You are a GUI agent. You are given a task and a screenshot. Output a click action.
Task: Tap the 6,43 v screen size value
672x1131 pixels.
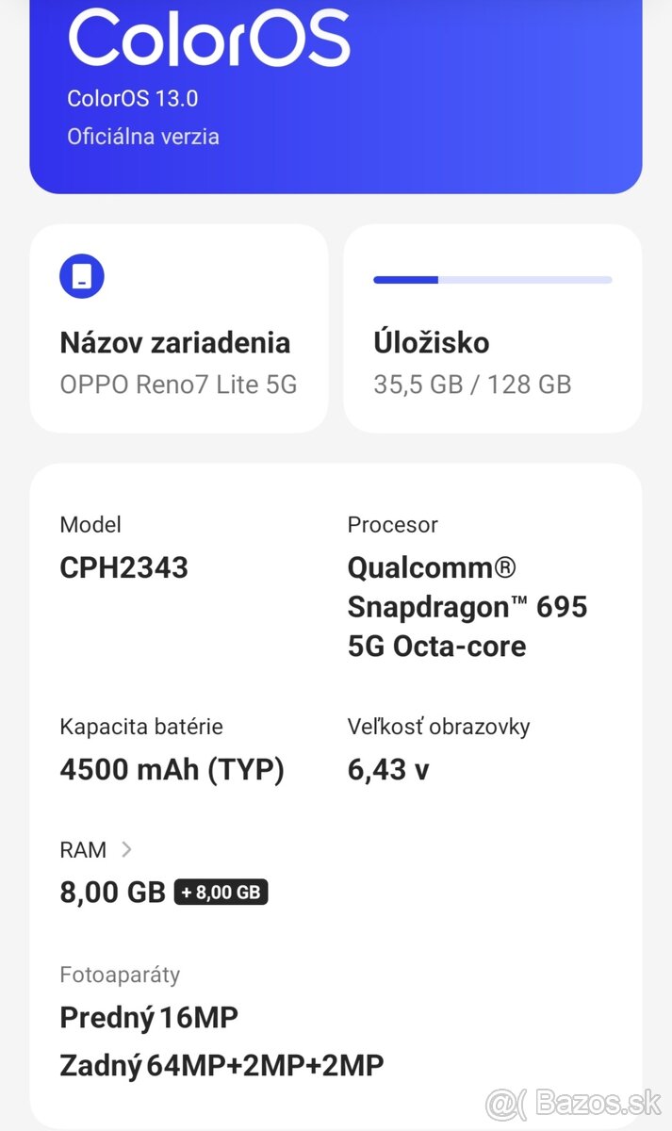tap(388, 769)
